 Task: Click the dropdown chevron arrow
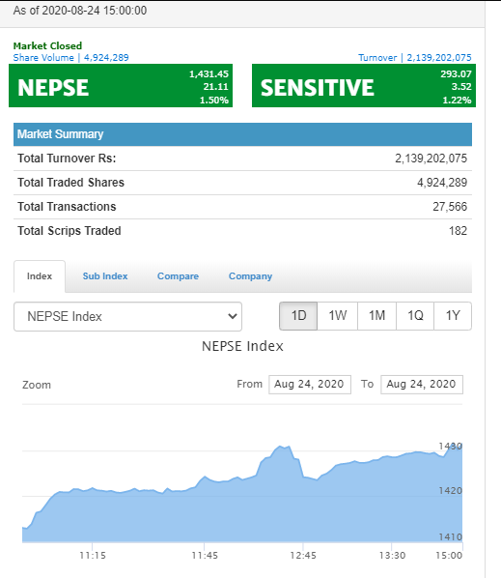click(233, 316)
